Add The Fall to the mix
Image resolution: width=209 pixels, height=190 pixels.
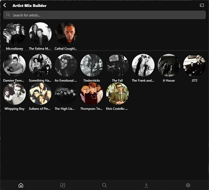[x=117, y=65]
